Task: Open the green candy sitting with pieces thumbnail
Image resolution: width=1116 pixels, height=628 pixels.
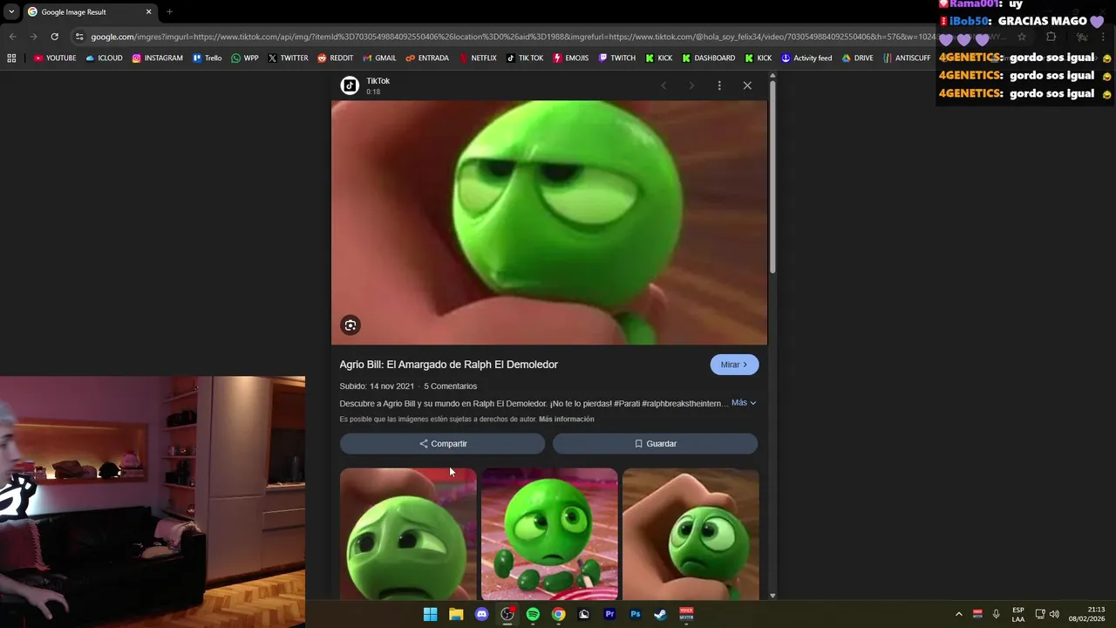Action: coord(549,534)
